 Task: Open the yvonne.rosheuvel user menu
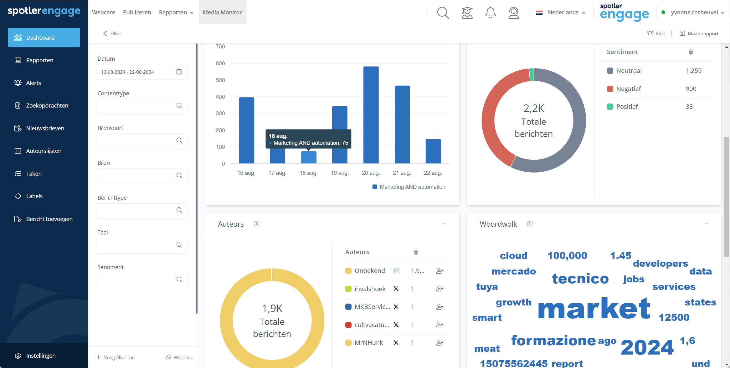[693, 13]
